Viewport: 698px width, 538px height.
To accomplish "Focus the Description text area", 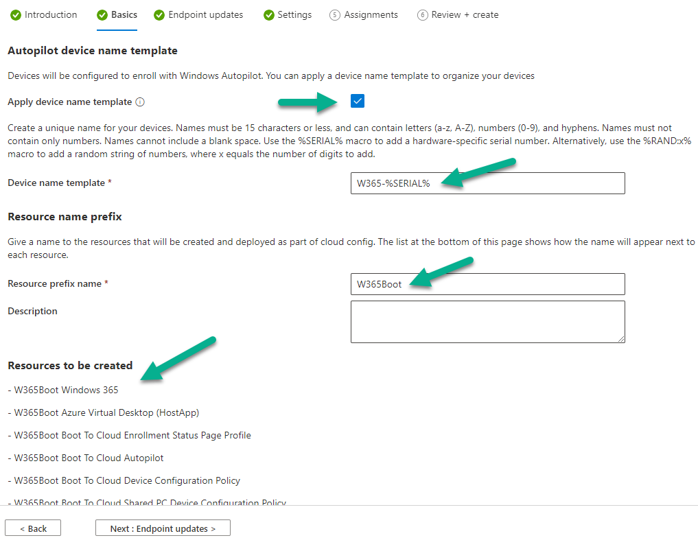I will [x=487, y=322].
